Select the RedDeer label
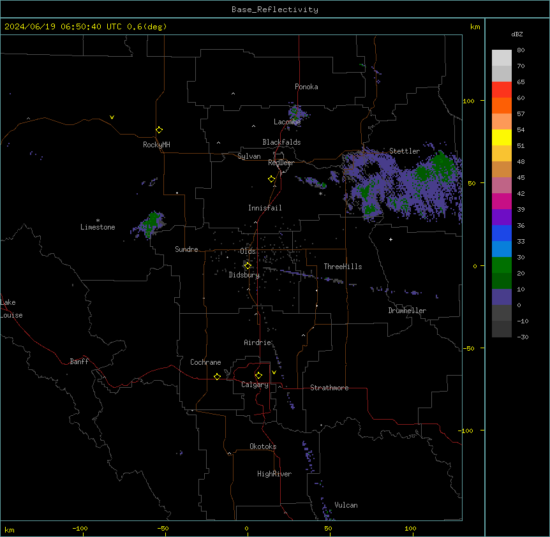This screenshot has width=550, height=537. (281, 163)
